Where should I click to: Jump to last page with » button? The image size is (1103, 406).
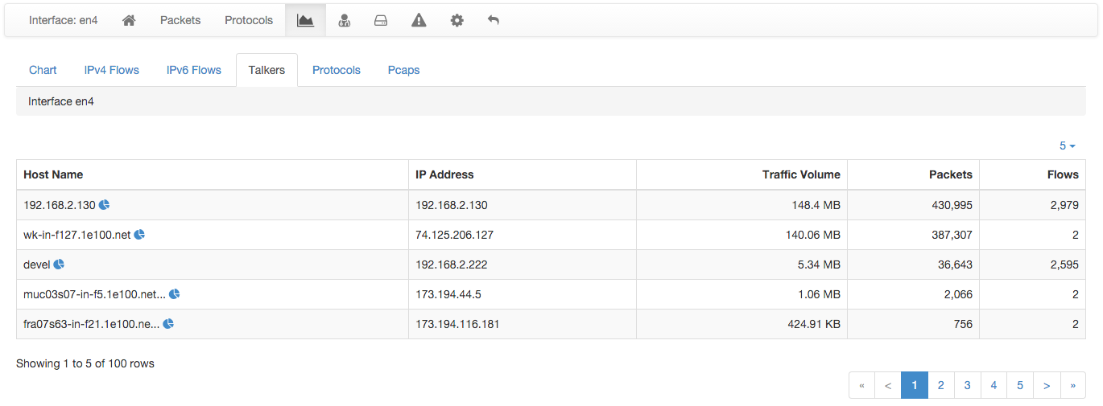(x=1073, y=385)
